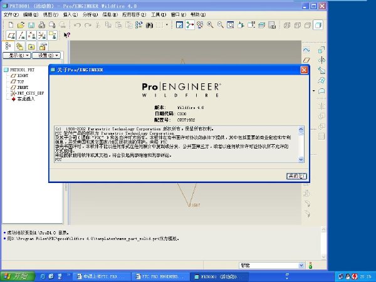Open the 插入 menu

pyautogui.click(x=70, y=14)
